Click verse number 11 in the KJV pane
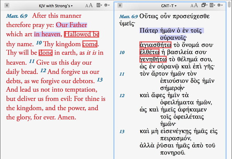 click(x=32, y=61)
